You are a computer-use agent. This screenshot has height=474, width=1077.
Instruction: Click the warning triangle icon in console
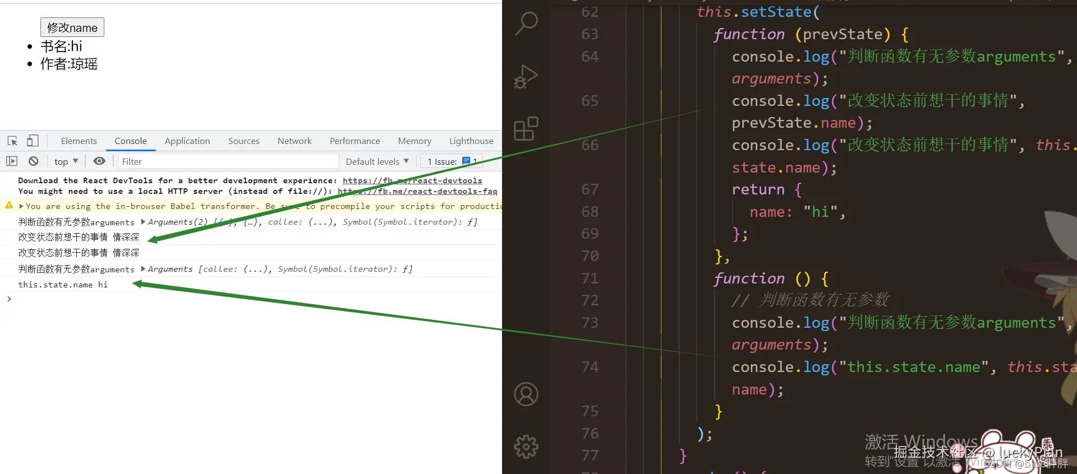click(9, 206)
